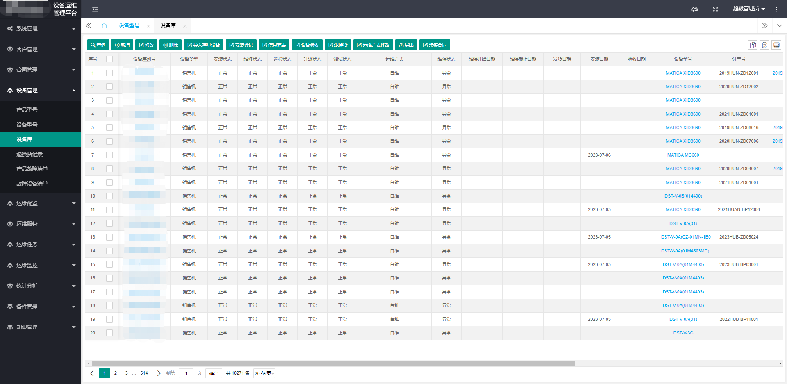Go to last page 514
Viewport: 787px width, 384px height.
click(144, 373)
